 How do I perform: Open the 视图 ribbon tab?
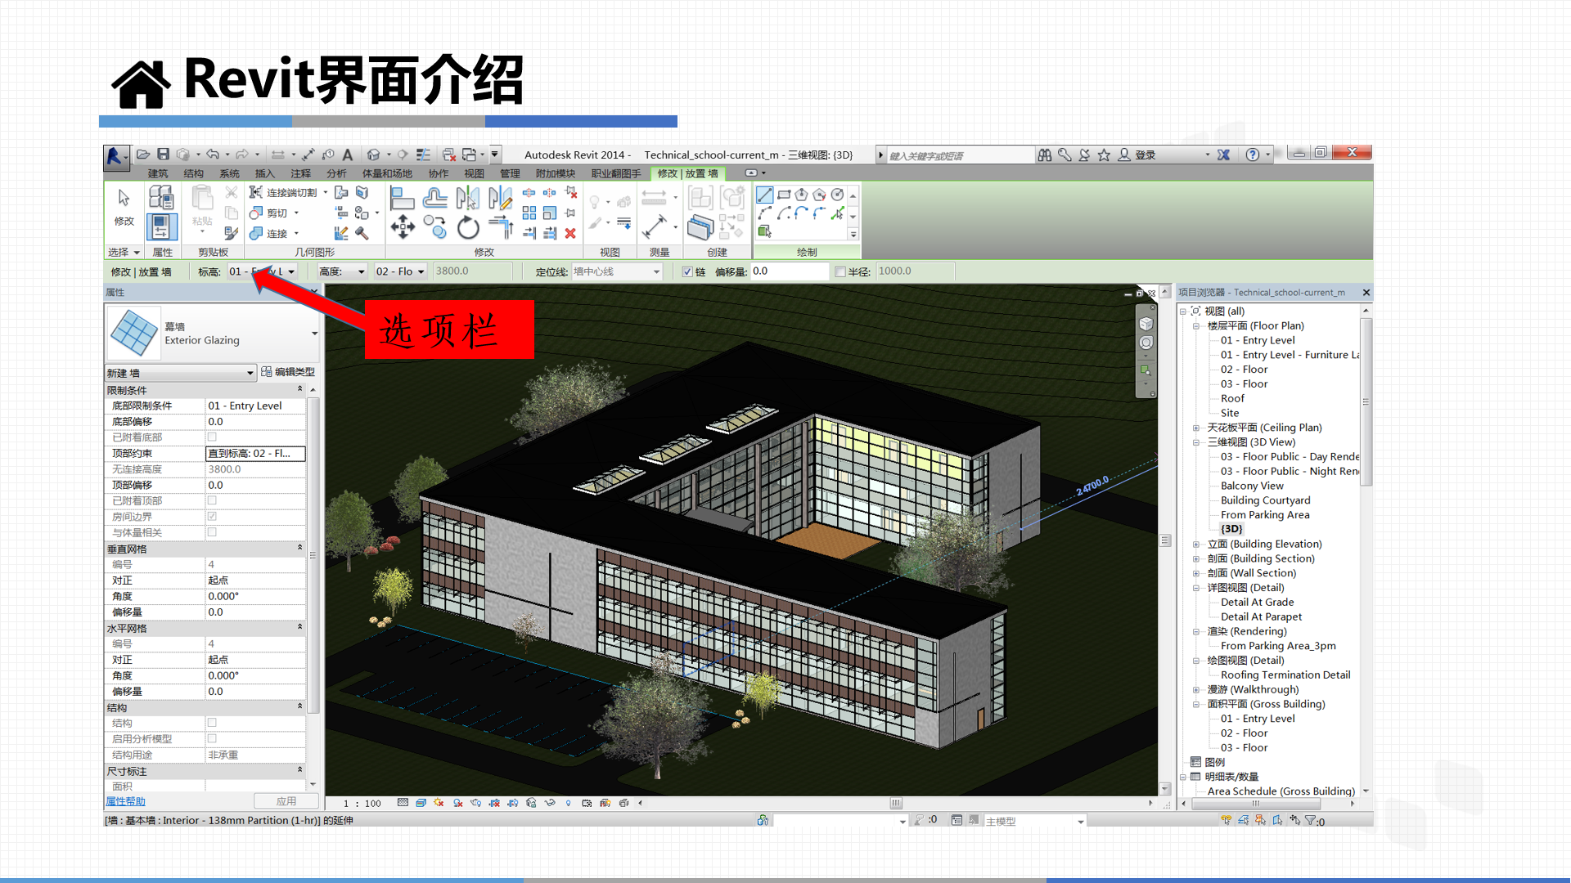(x=475, y=173)
